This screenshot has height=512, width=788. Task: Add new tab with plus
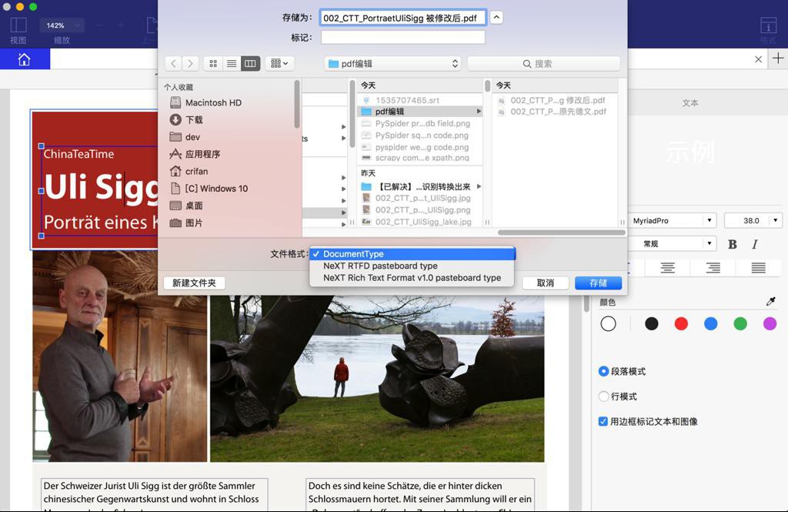pos(778,59)
